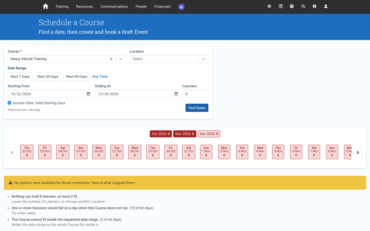Select the Dec 2026 month badge
370x231 pixels.
click(x=209, y=134)
